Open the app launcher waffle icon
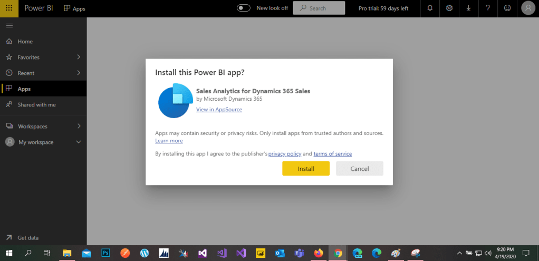539x261 pixels. coord(9,8)
